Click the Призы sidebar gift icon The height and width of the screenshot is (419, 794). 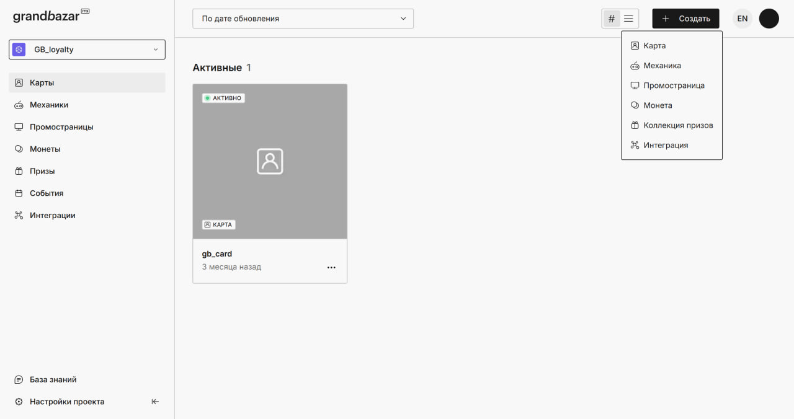click(x=19, y=171)
